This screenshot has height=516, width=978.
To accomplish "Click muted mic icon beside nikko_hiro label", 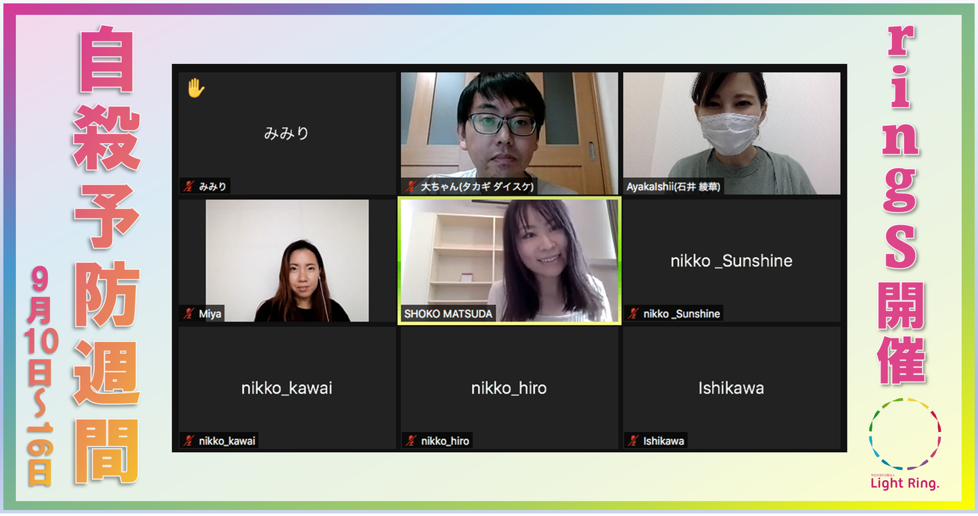I will tap(411, 441).
